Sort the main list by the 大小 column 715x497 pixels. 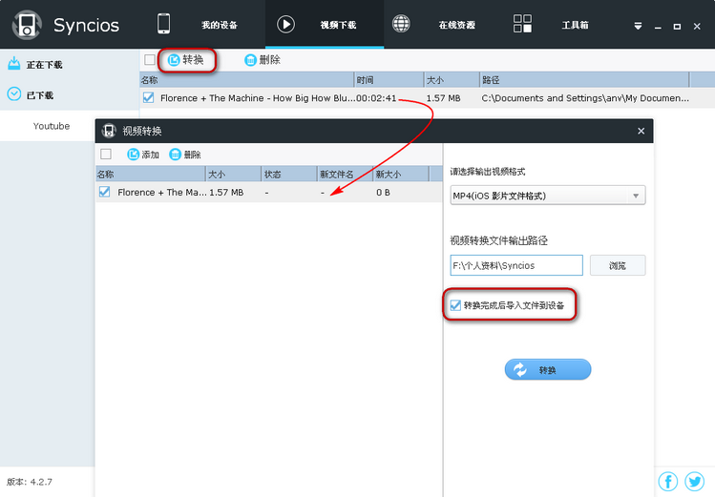(452, 80)
